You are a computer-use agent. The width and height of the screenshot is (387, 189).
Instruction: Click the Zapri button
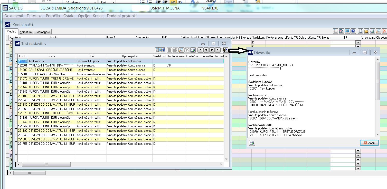pos(369,143)
